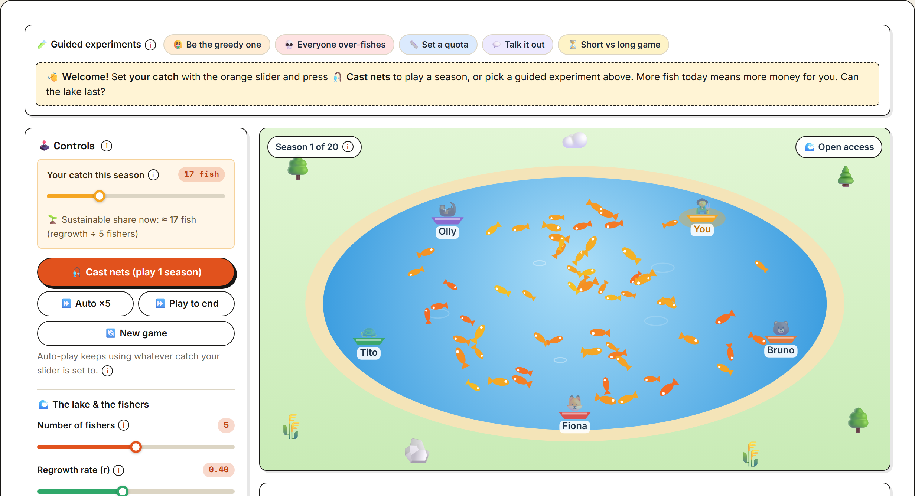Screen dimensions: 915x496
Task: Launch Short vs long game experiment
Action: pos(613,45)
